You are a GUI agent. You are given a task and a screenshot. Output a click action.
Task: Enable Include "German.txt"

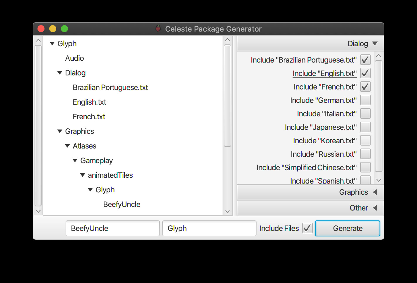tap(365, 100)
